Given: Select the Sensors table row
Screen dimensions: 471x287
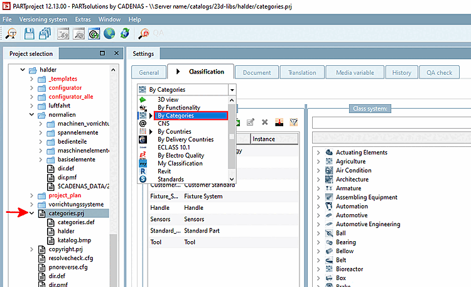Looking at the screenshot, I should (224, 219).
